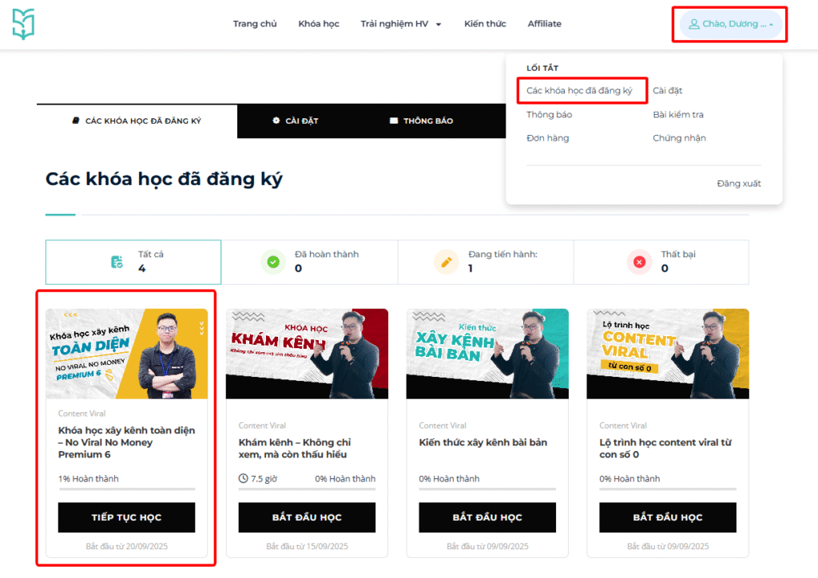Start the 'Khám kênh' course with 'Bắt đầu học'
The height and width of the screenshot is (578, 818).
point(307,517)
